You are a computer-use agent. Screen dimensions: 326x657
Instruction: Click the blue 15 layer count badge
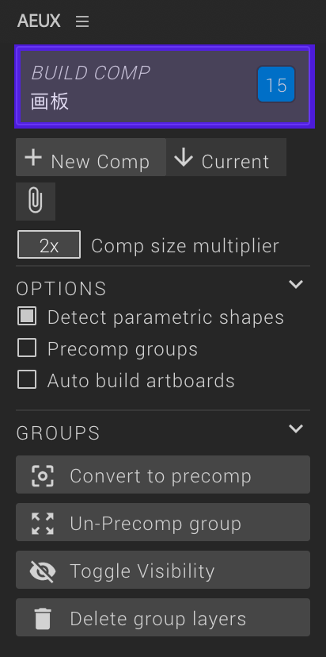pyautogui.click(x=276, y=85)
